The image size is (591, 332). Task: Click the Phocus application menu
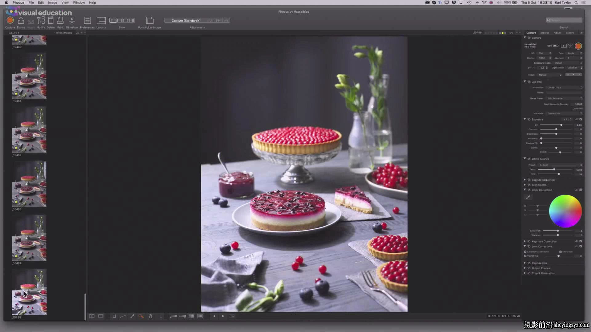(x=18, y=2)
